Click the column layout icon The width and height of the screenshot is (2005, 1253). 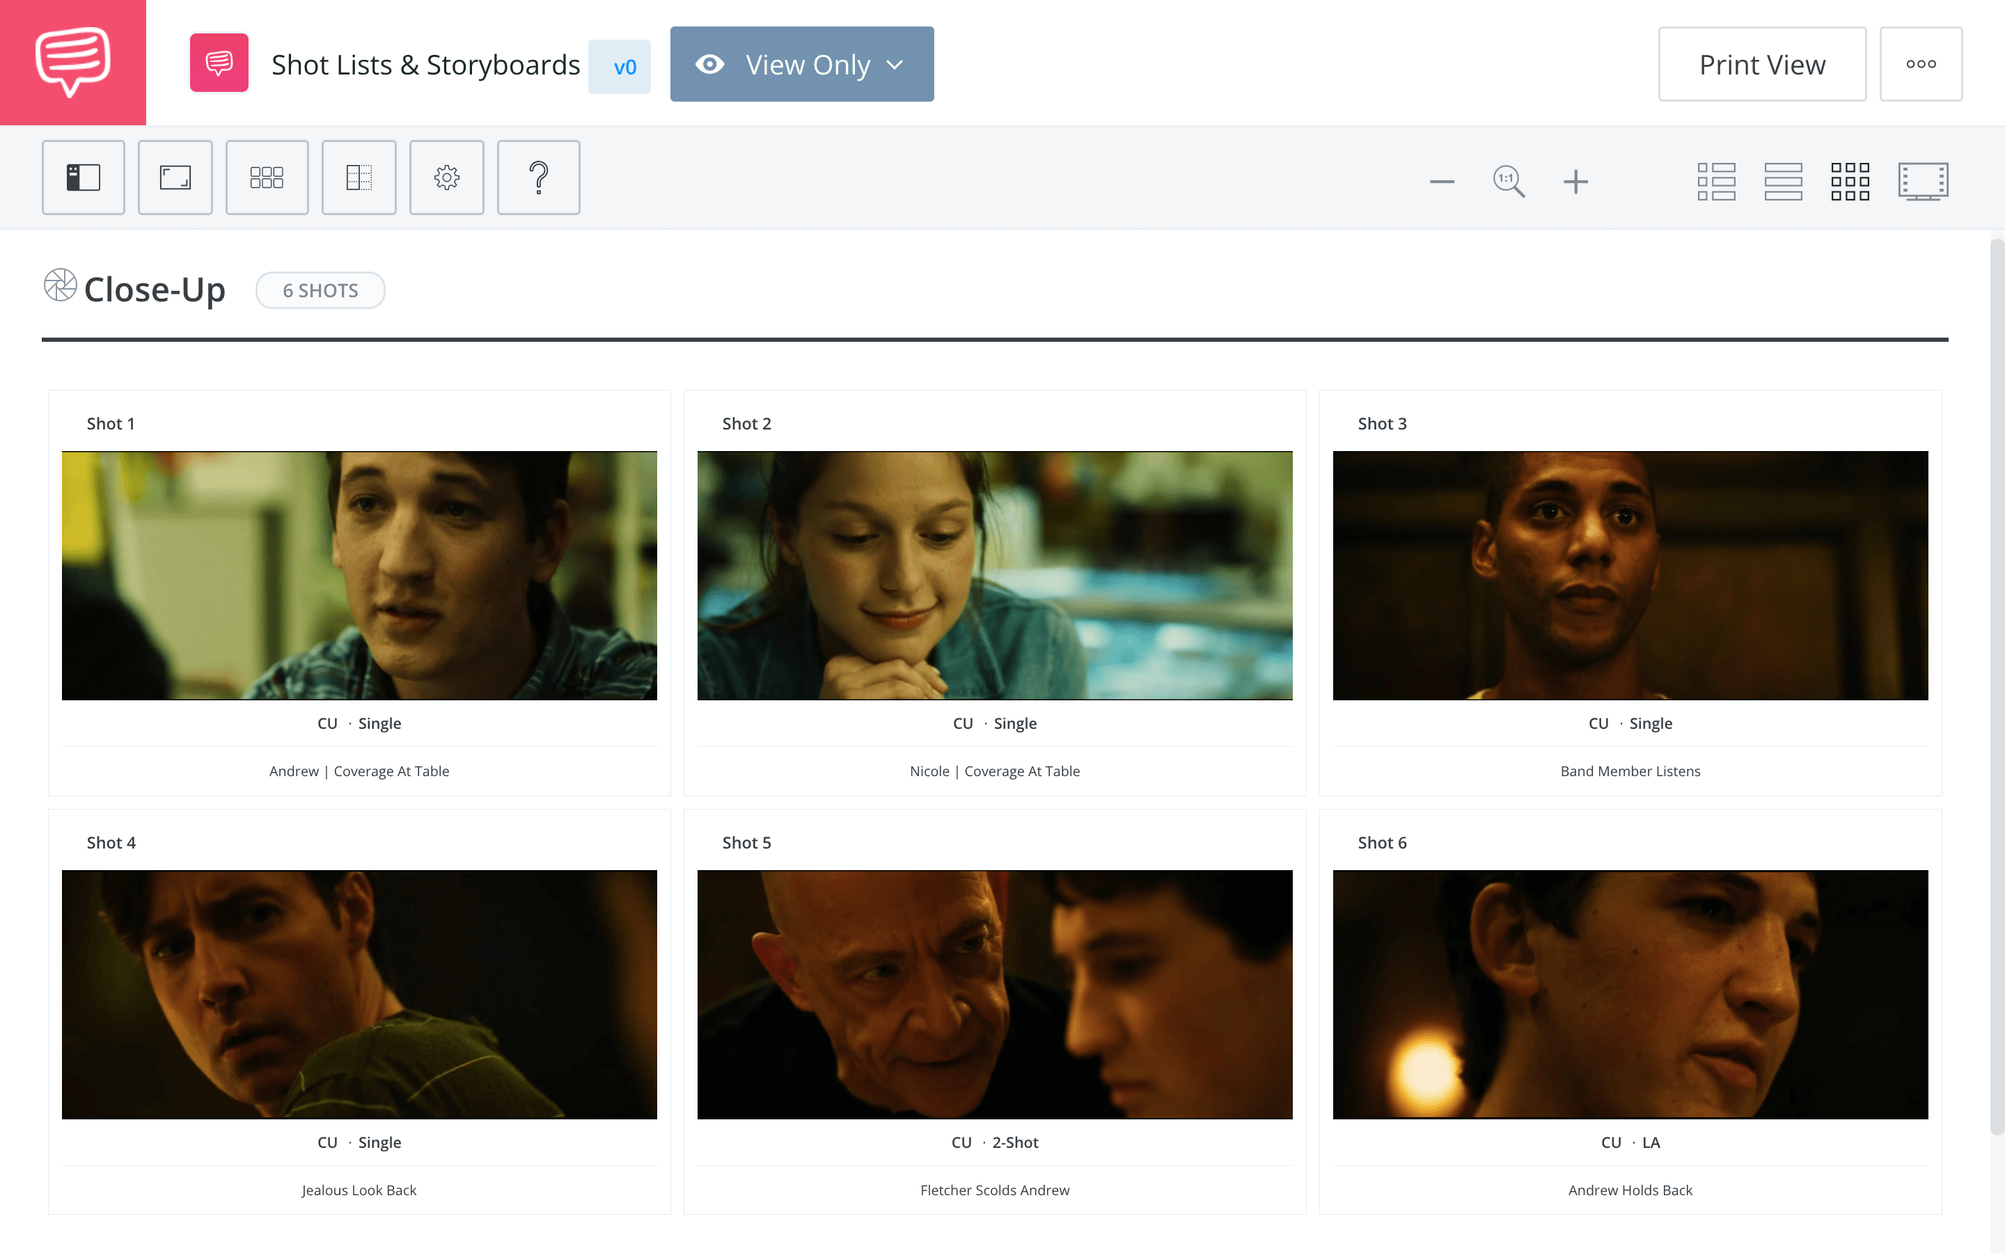click(359, 178)
